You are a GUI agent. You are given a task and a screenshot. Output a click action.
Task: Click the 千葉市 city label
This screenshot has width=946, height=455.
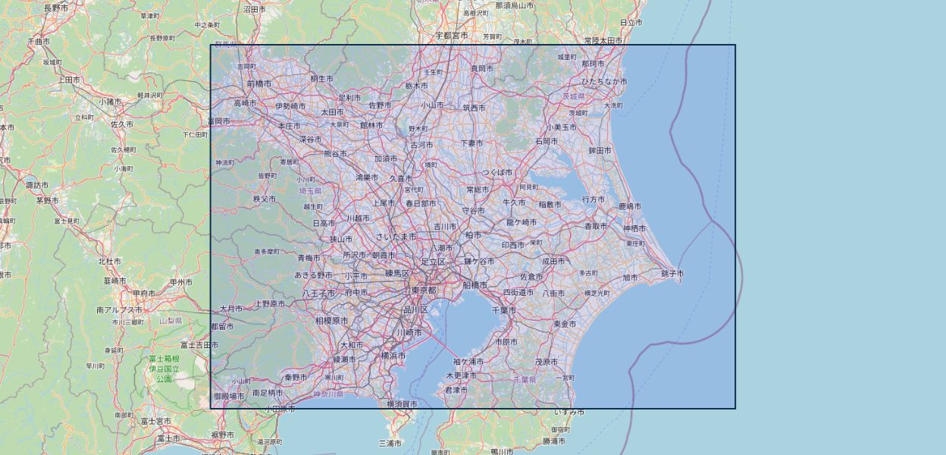click(504, 310)
